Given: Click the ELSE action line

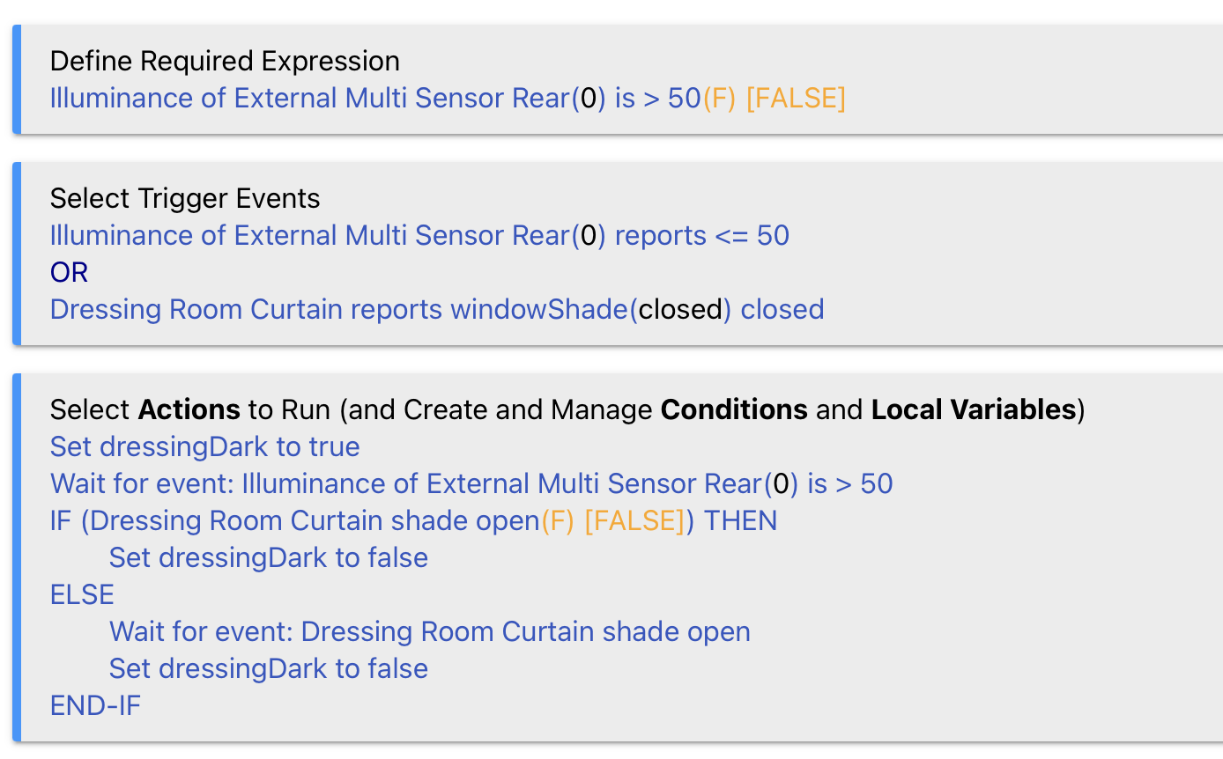Looking at the screenshot, I should [82, 594].
